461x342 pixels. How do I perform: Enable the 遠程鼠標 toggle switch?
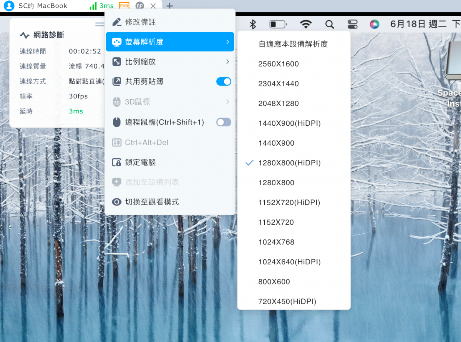(224, 122)
